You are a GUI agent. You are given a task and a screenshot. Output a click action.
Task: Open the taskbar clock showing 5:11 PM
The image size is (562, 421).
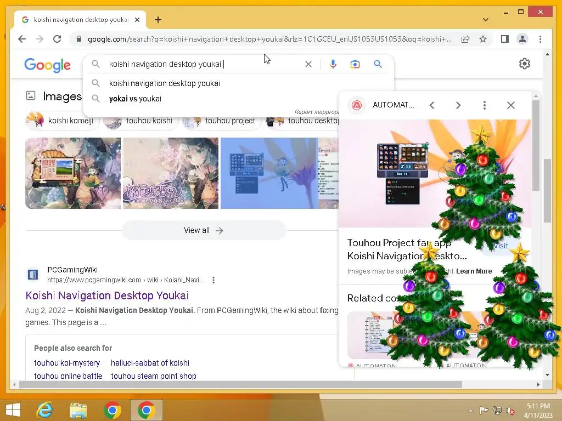[538, 411]
